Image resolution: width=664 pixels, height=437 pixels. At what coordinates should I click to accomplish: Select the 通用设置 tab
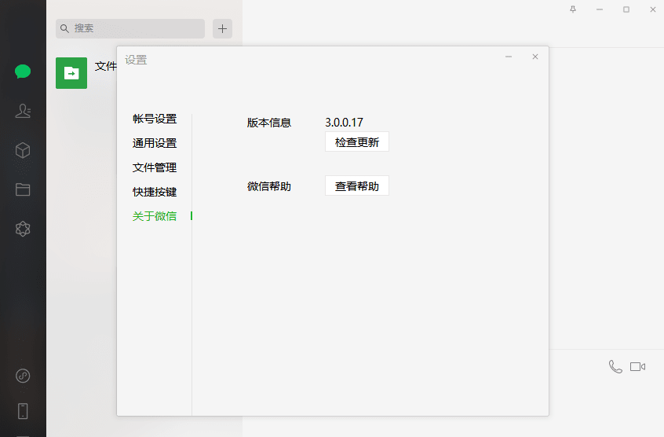coord(155,143)
